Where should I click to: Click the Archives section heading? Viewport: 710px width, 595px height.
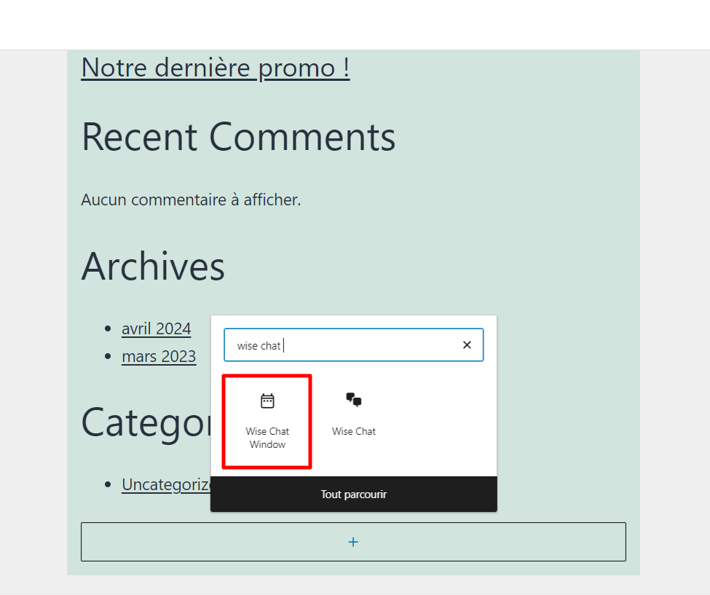pyautogui.click(x=153, y=267)
